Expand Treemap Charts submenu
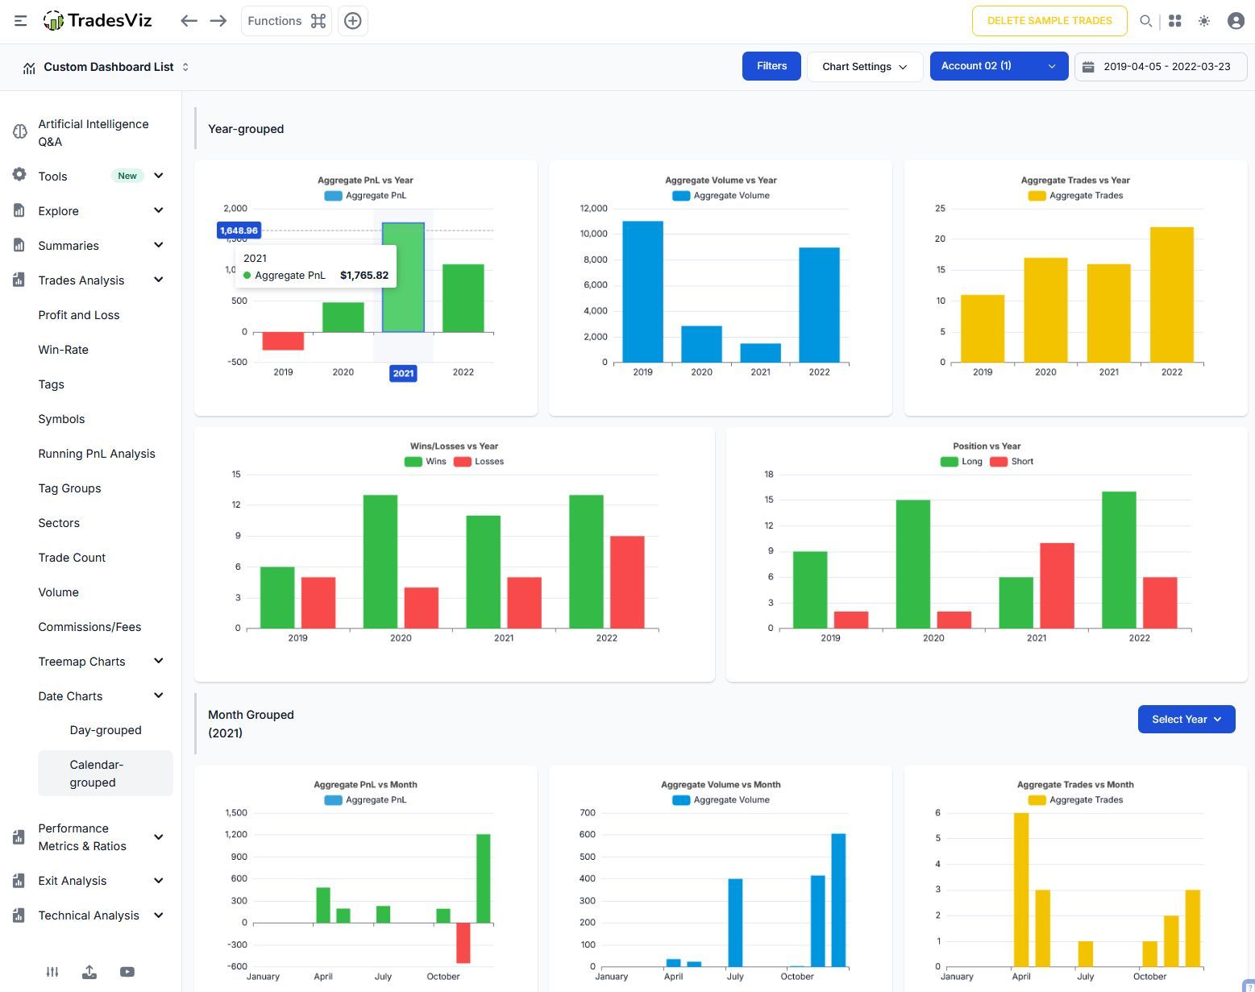Image resolution: width=1255 pixels, height=992 pixels. (159, 661)
